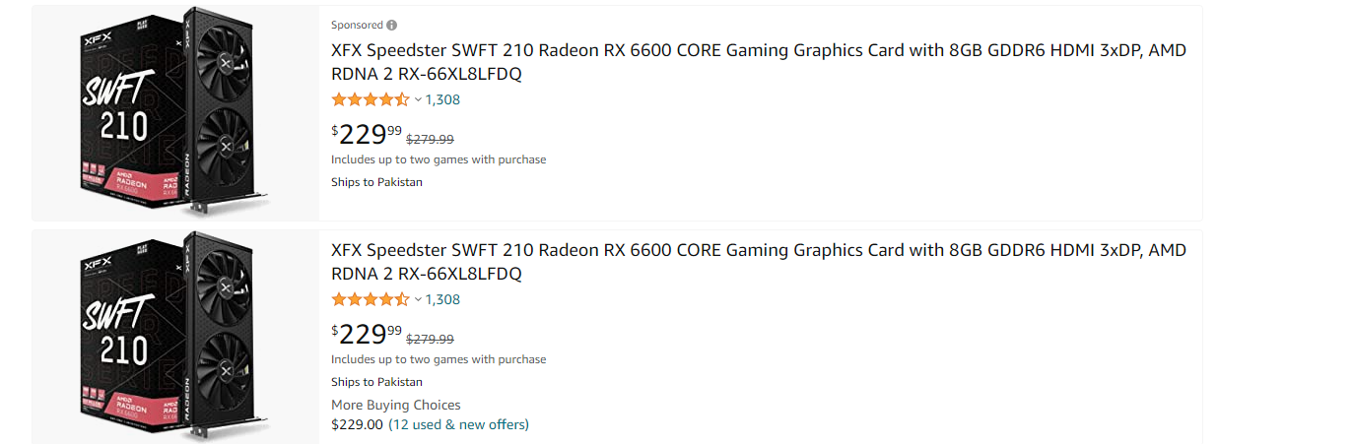Click the info icon next to Sponsored

point(392,25)
